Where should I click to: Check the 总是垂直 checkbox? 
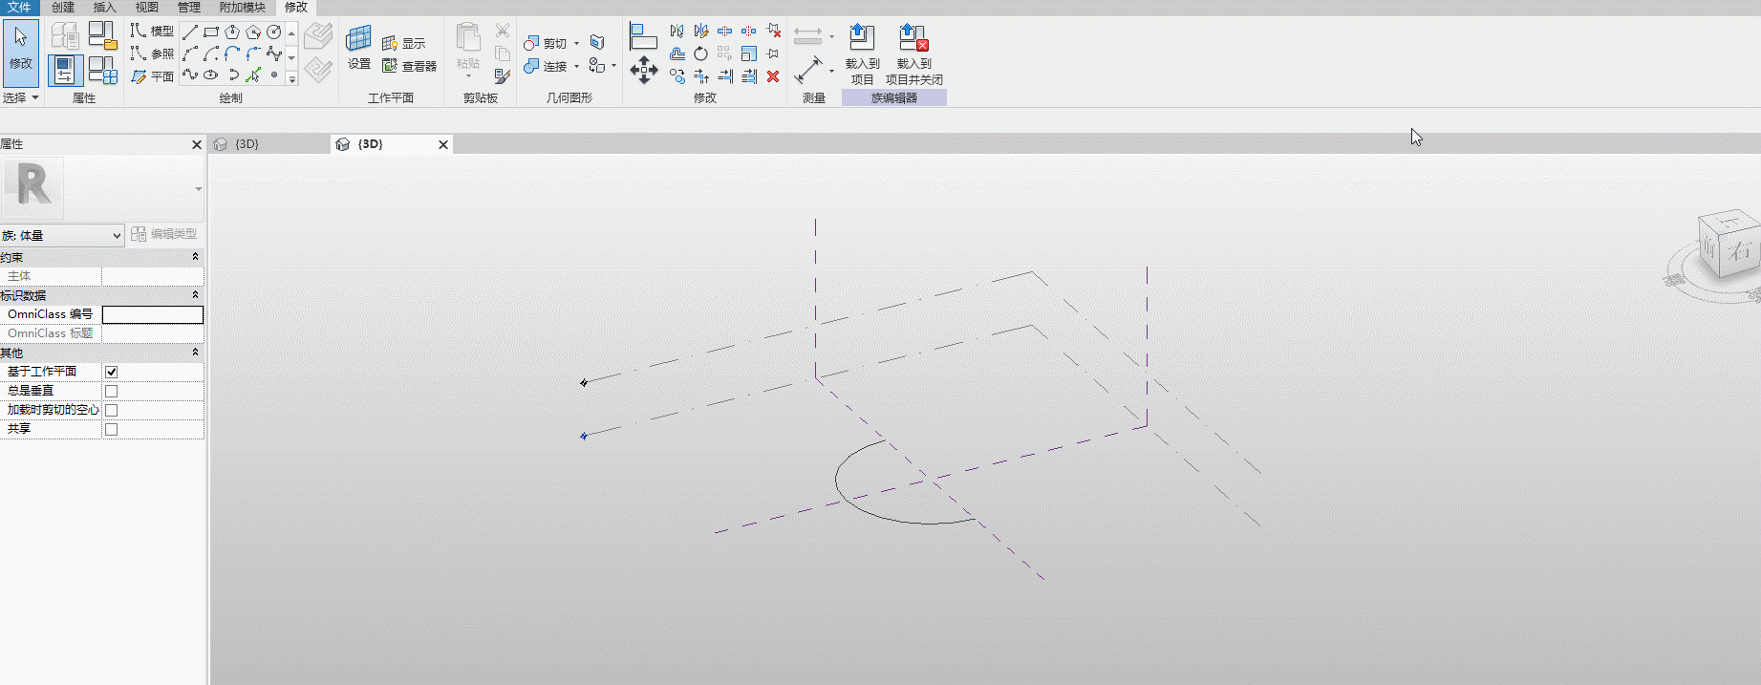[111, 391]
